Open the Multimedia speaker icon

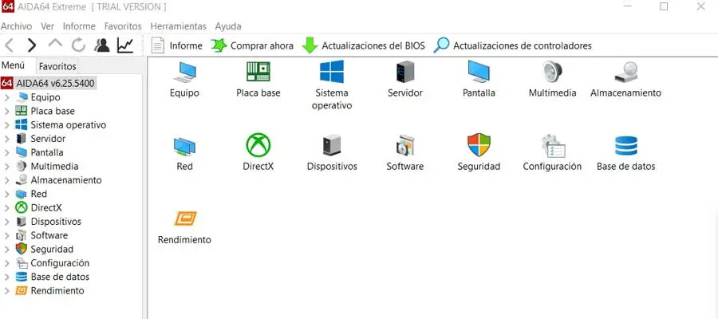click(552, 73)
